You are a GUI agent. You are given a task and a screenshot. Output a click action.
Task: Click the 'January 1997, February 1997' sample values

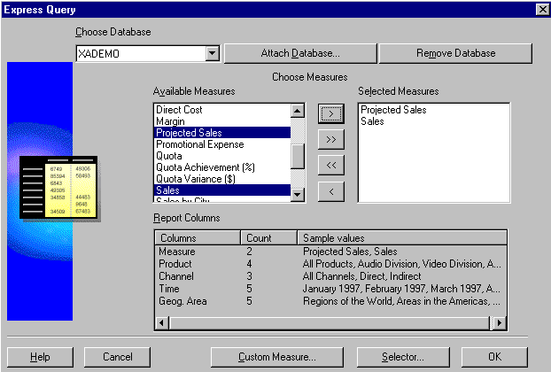(401, 289)
